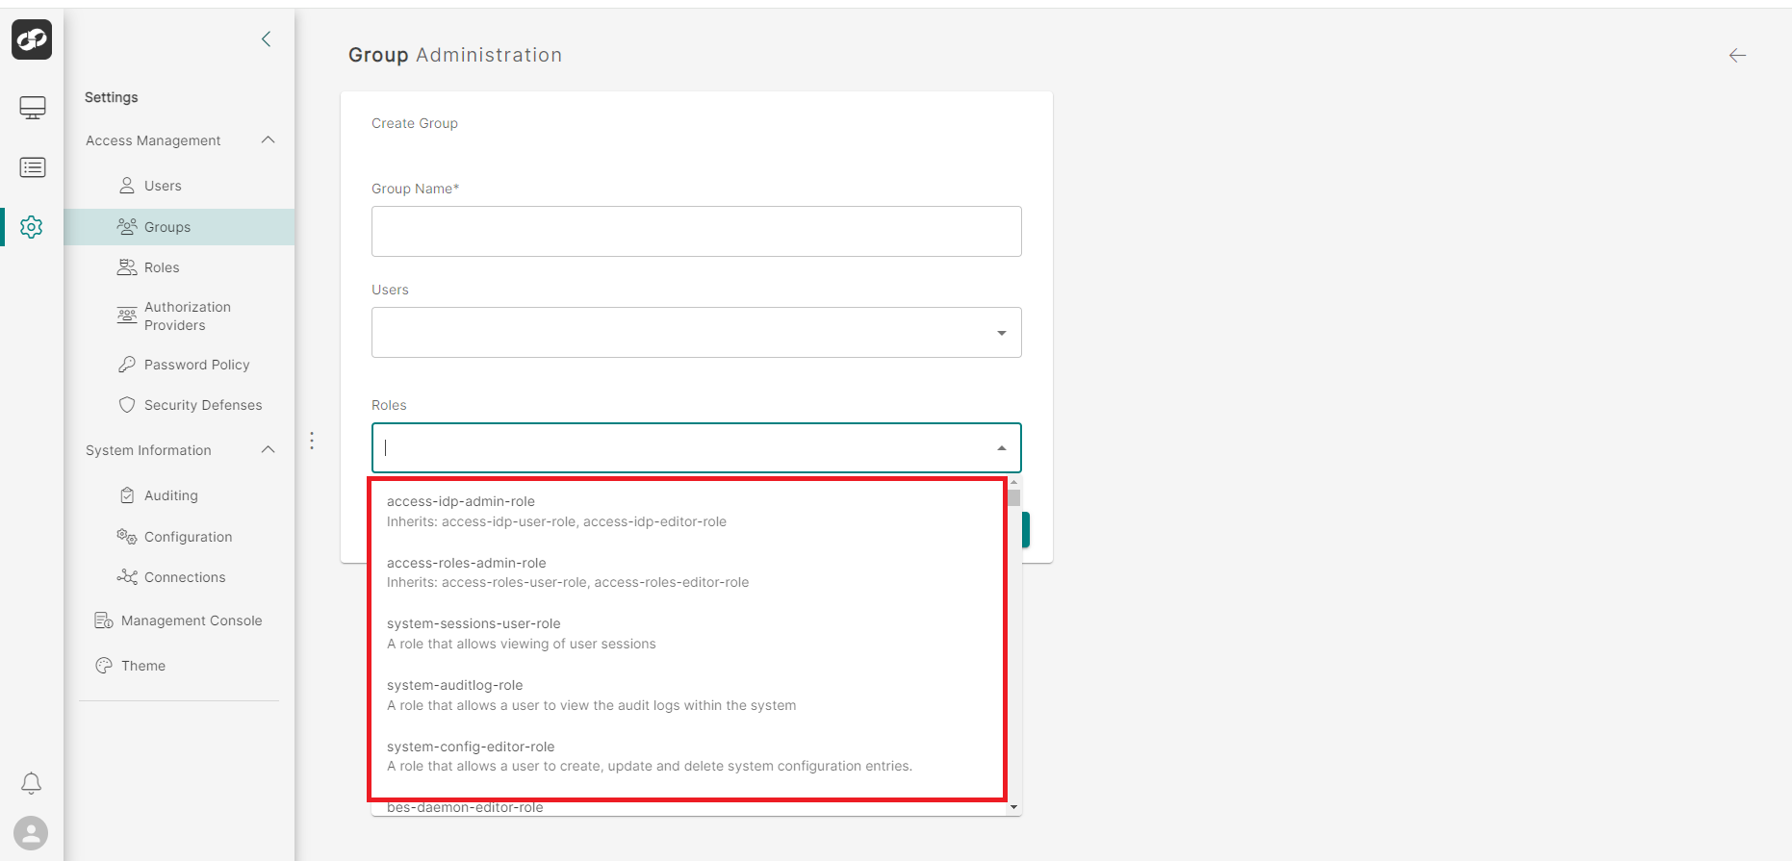Go back using the arrow icon
The image size is (1792, 861).
(1737, 56)
